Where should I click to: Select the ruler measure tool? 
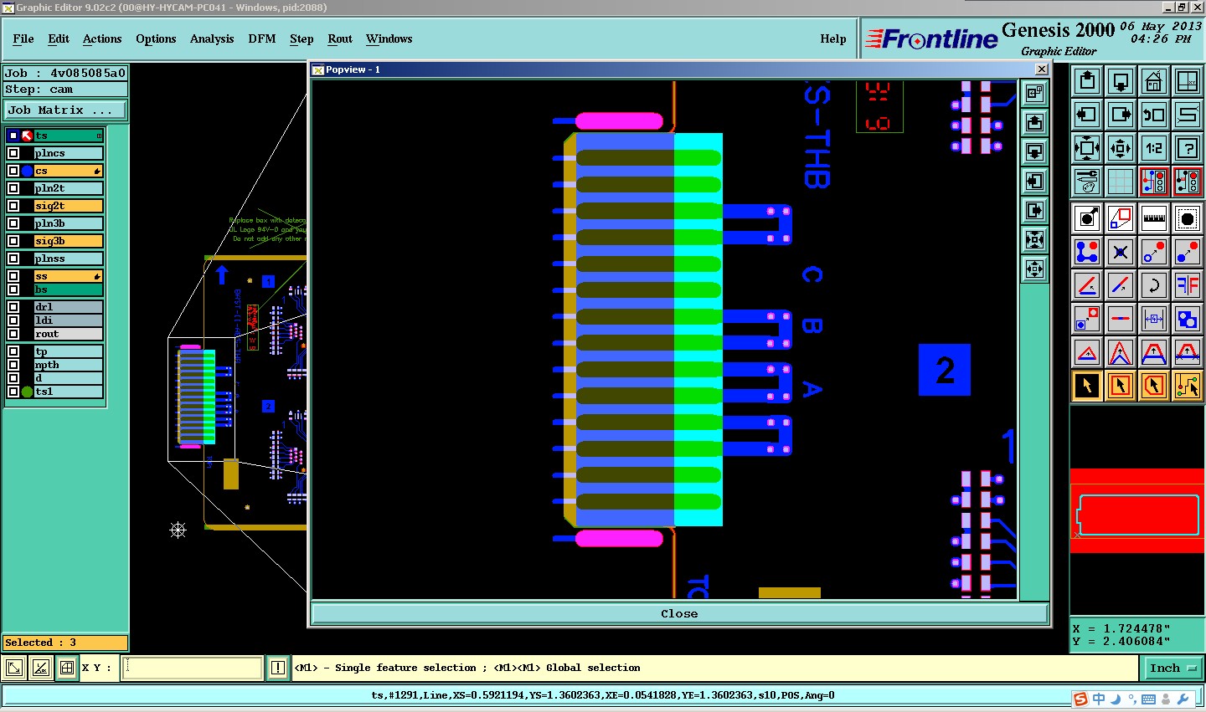1154,218
